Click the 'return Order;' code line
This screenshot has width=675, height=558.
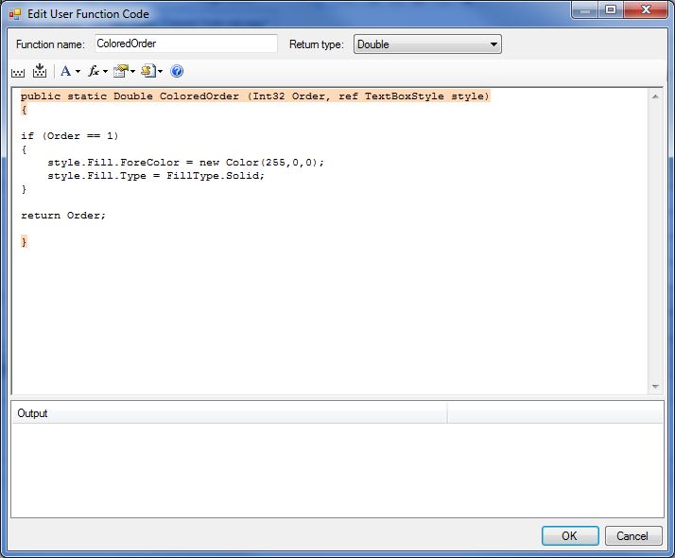[x=62, y=216]
